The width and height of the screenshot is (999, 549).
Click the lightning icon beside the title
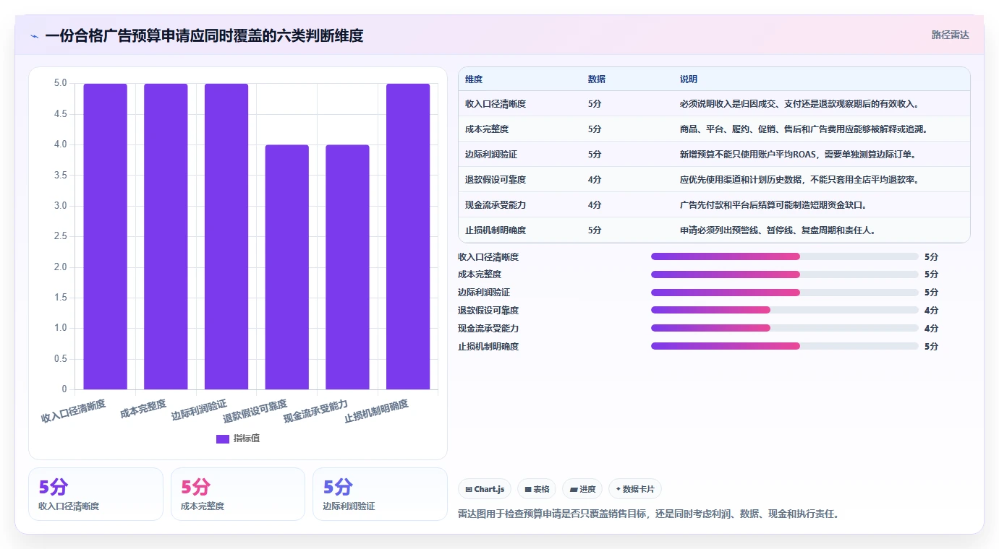(x=34, y=35)
